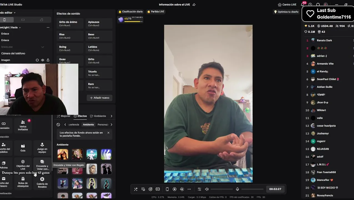Play the 'Aplausos' sound effect
354x200 pixels.
99,24
